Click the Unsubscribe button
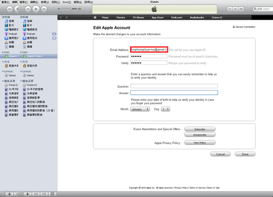273x197 pixels. point(200,135)
